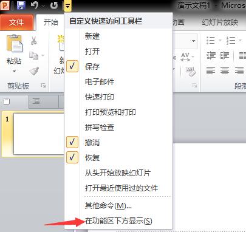The width and height of the screenshot is (246, 232).
Task: Click the AV character spacing icon
Action: point(185,56)
